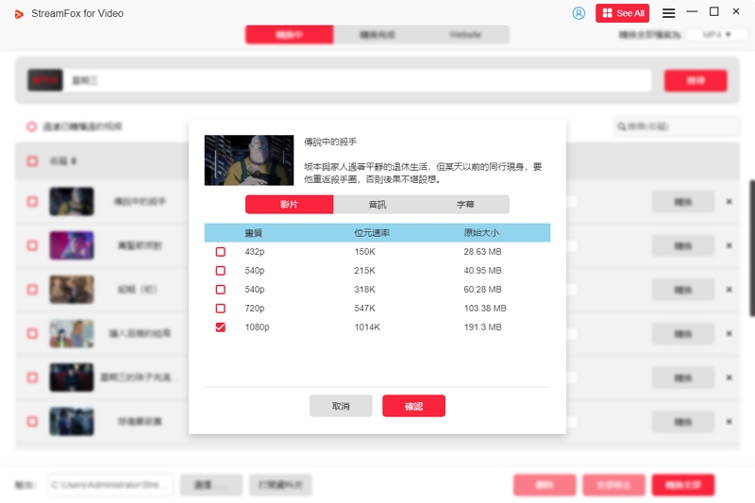
Task: Remove the first row with its X icon
Action: click(729, 202)
